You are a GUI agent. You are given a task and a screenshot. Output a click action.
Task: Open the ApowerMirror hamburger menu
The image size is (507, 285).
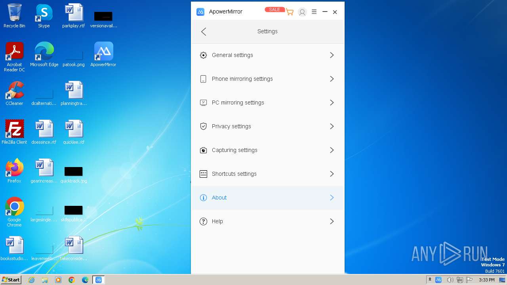click(314, 12)
